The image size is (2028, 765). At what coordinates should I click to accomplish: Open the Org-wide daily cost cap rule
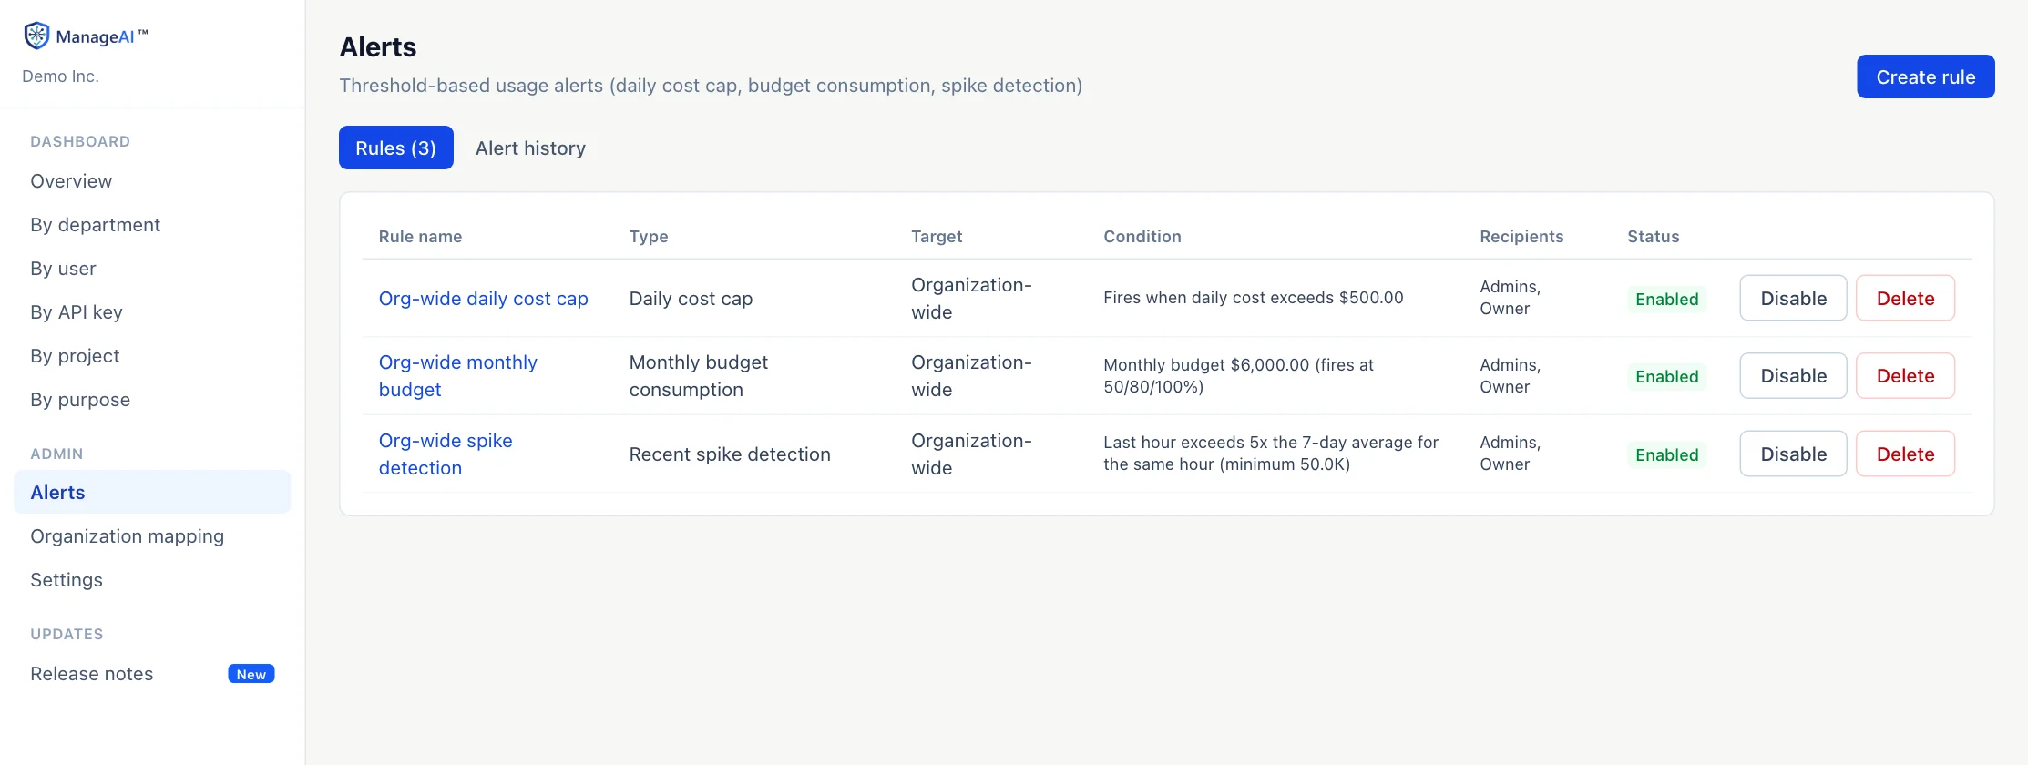tap(483, 299)
